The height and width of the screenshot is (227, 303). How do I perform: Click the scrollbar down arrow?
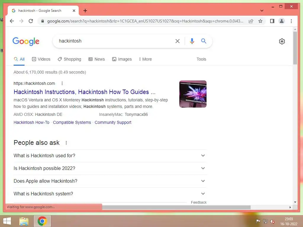pyautogui.click(x=295, y=202)
